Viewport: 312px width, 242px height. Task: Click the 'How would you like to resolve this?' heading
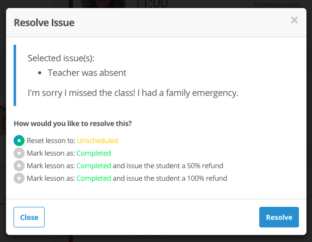73,124
